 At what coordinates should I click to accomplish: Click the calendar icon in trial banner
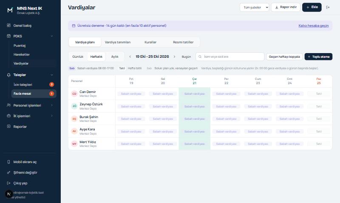tap(74, 25)
